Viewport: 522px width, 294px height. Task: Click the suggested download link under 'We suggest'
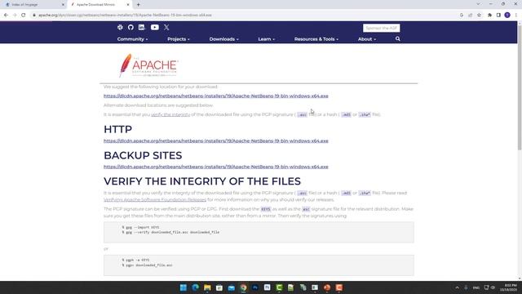point(215,96)
